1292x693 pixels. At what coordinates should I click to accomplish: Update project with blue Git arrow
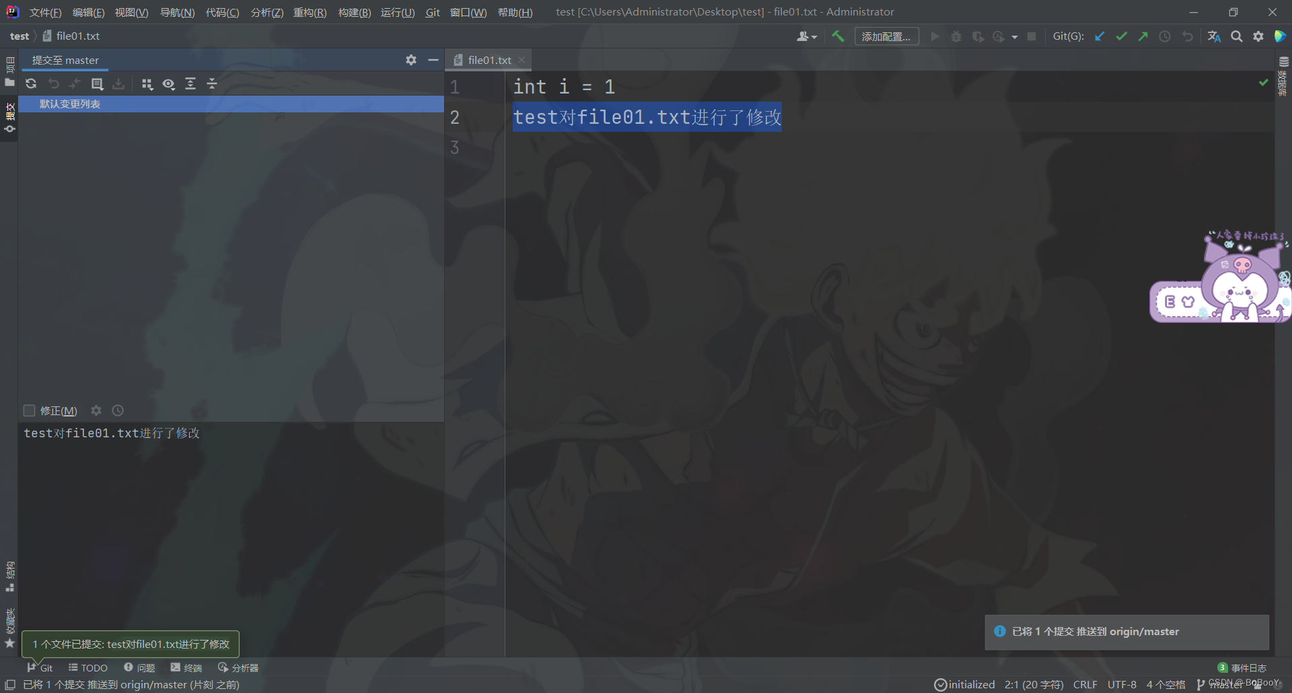tap(1100, 36)
